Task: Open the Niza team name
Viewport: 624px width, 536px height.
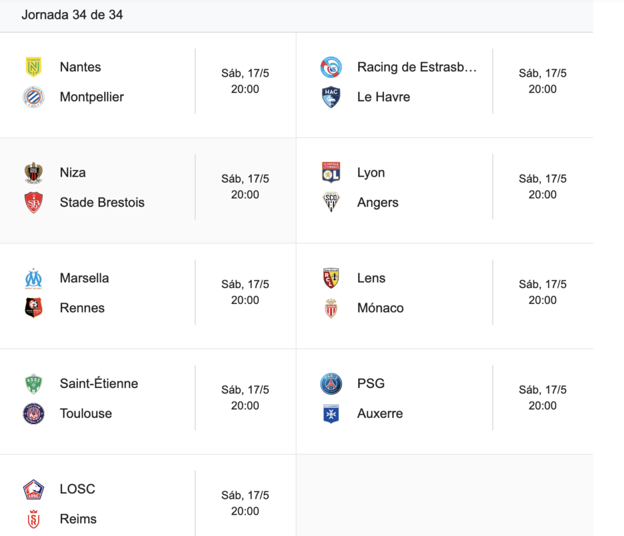Action: 73,172
